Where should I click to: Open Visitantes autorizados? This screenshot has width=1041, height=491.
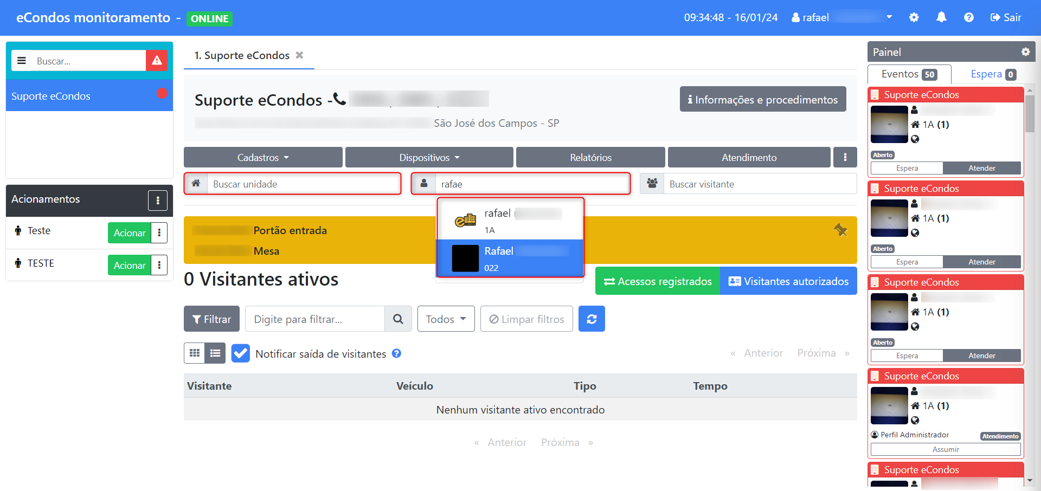click(x=788, y=281)
